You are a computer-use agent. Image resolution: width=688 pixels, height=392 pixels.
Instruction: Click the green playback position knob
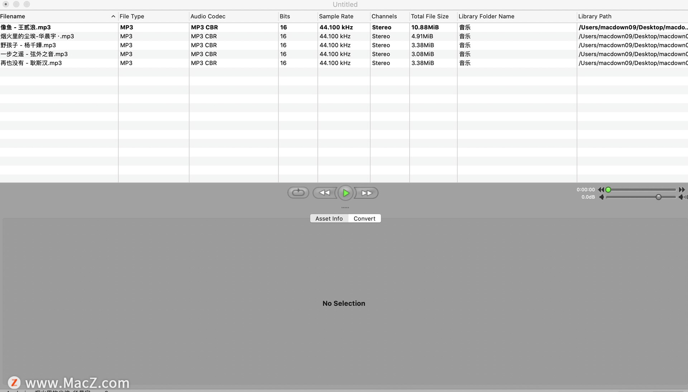(608, 190)
